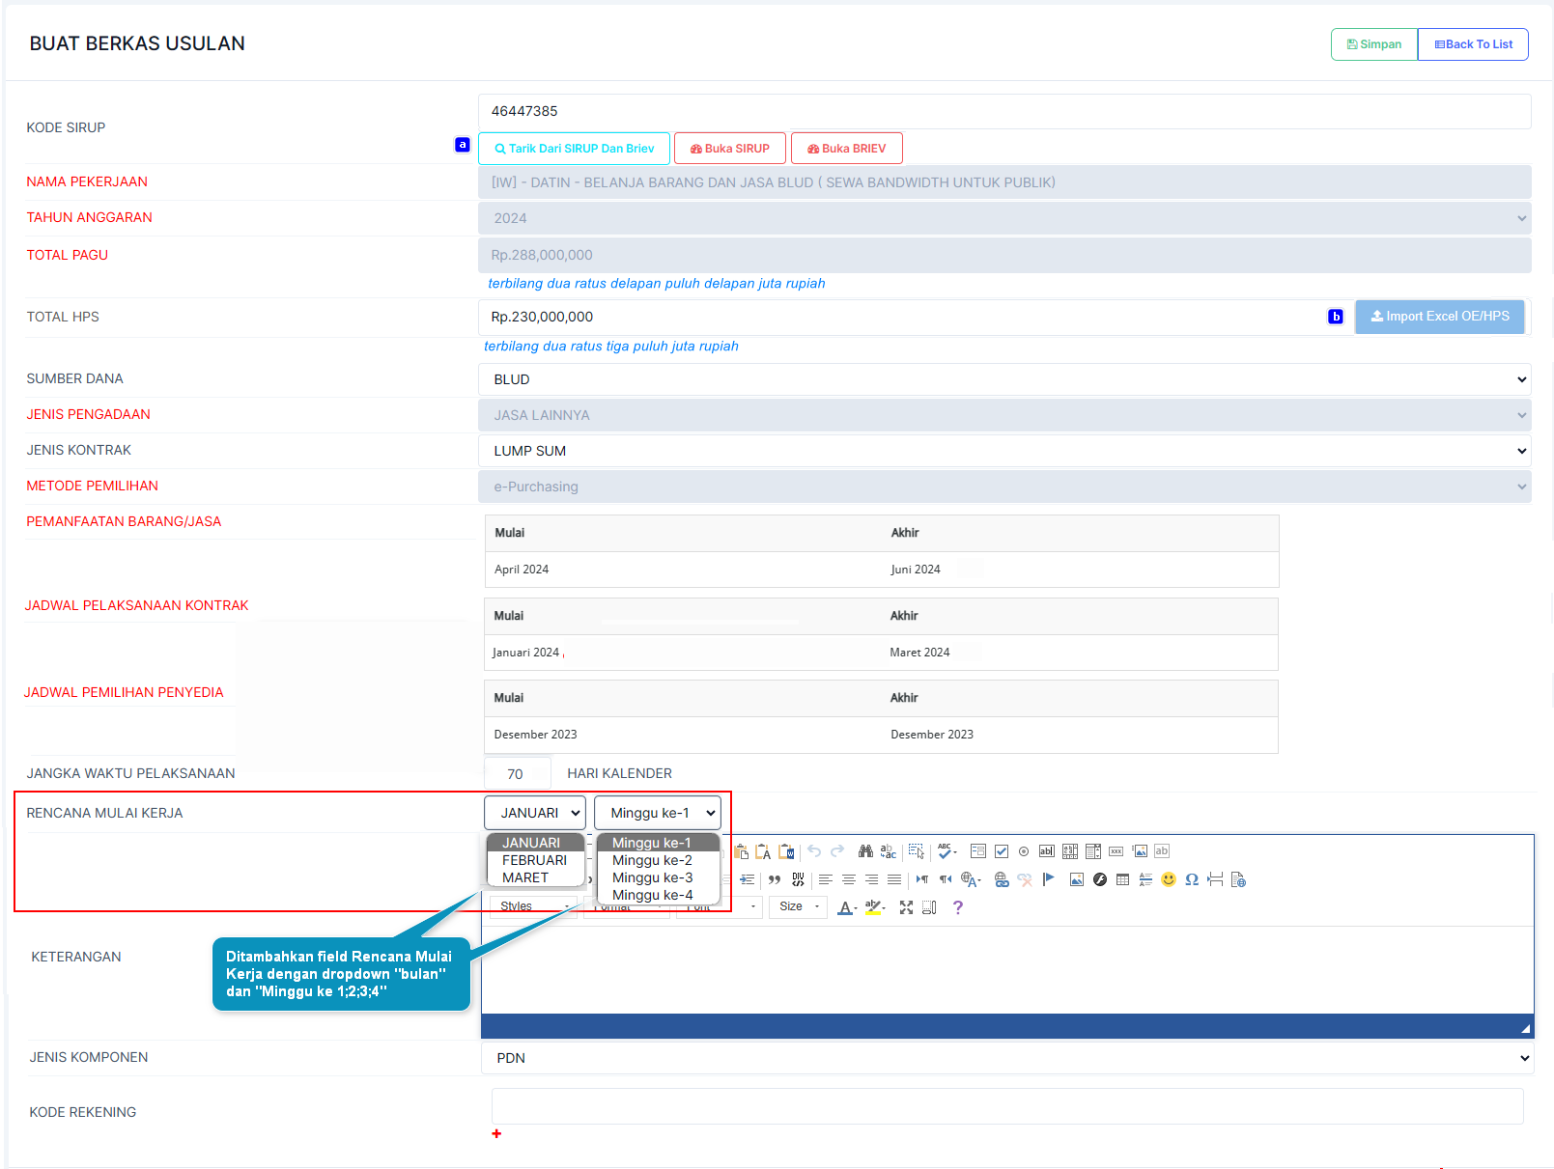Insert a smiley emoticon in the editor
Image resolution: width=1554 pixels, height=1169 pixels.
1169,879
